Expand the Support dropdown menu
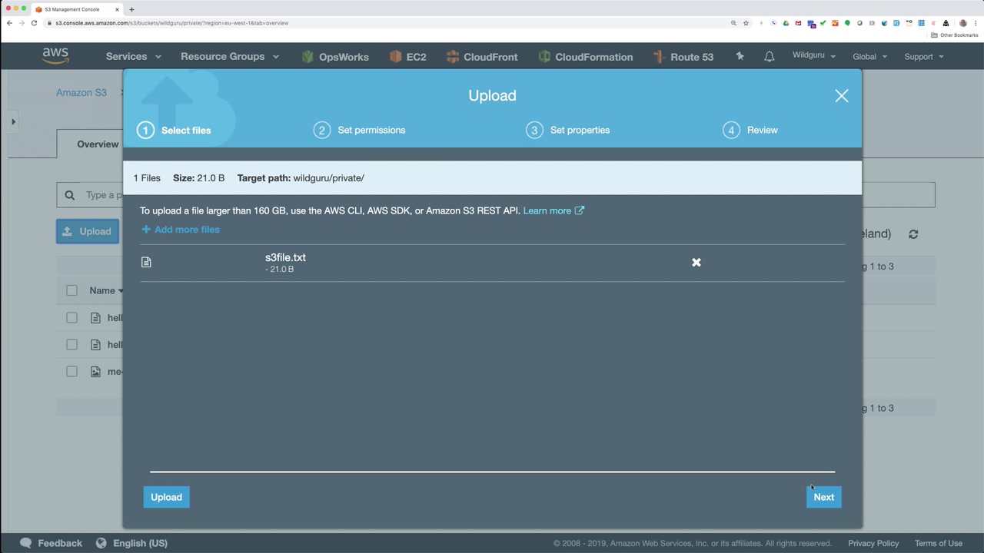Image resolution: width=984 pixels, height=553 pixels. click(x=924, y=57)
